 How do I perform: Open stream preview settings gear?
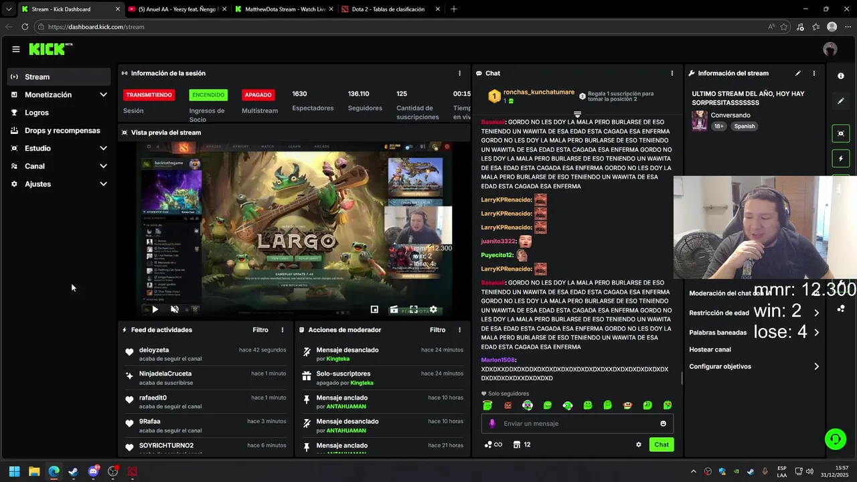[x=433, y=309]
